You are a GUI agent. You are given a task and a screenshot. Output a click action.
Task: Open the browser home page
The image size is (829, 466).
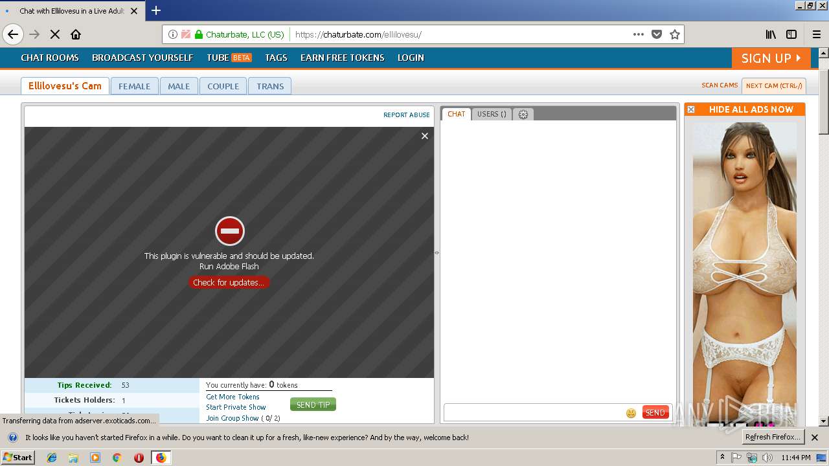pyautogui.click(x=76, y=34)
